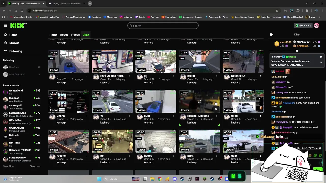This screenshot has width=326, height=183.
Task: Expand the pinned BotRix message chevron
Action: pos(321,62)
